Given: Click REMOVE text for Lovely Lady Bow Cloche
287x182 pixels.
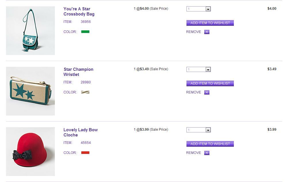Looking at the screenshot, I should tap(194, 153).
